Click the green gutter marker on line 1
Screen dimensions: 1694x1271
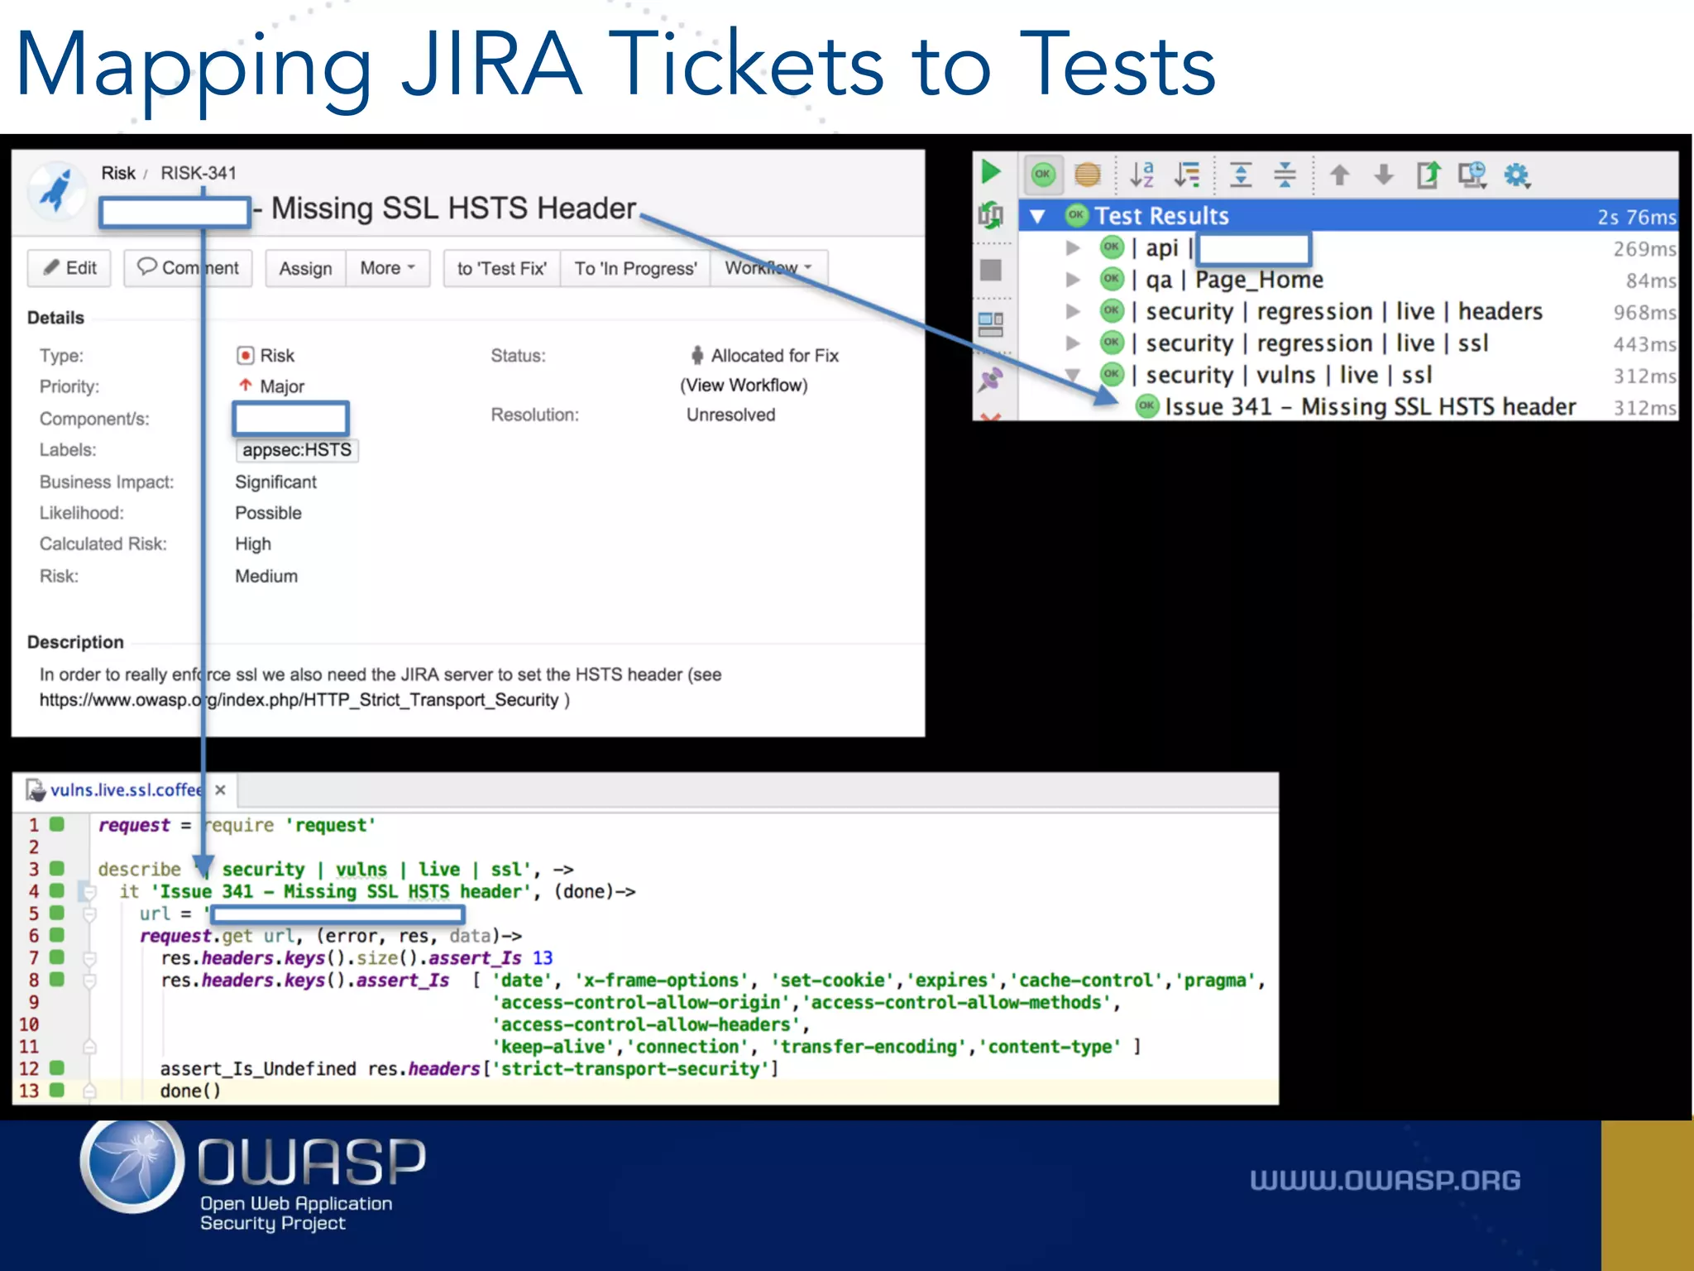(x=57, y=824)
